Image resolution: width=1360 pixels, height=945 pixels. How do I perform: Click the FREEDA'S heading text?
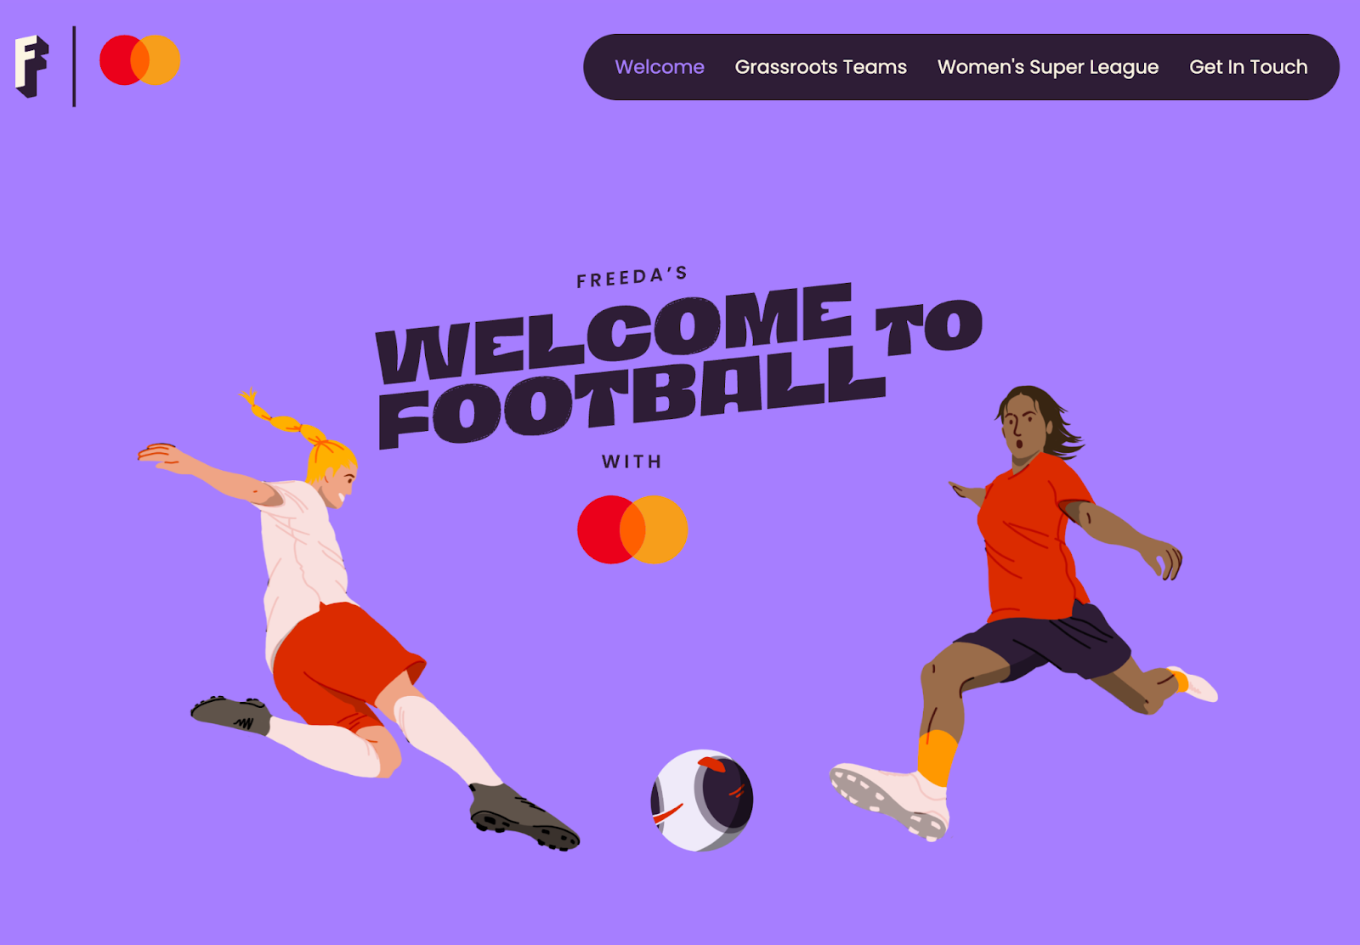coord(632,277)
